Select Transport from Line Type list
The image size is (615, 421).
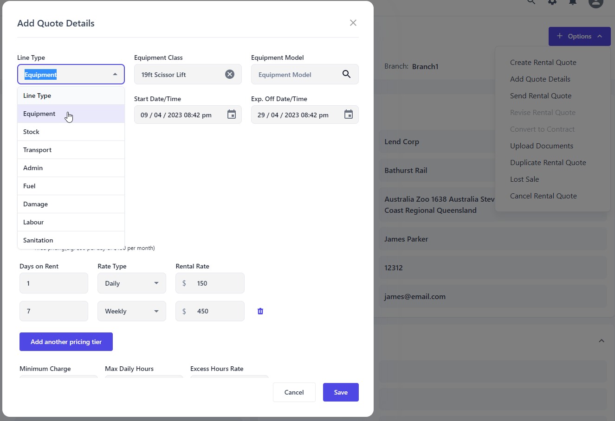(38, 150)
